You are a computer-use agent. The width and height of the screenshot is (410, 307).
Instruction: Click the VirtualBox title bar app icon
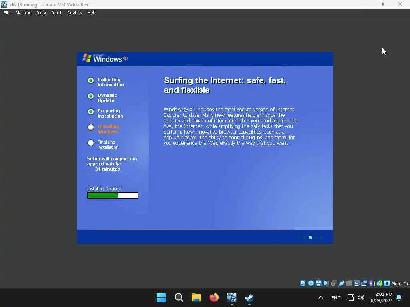tap(4, 4)
